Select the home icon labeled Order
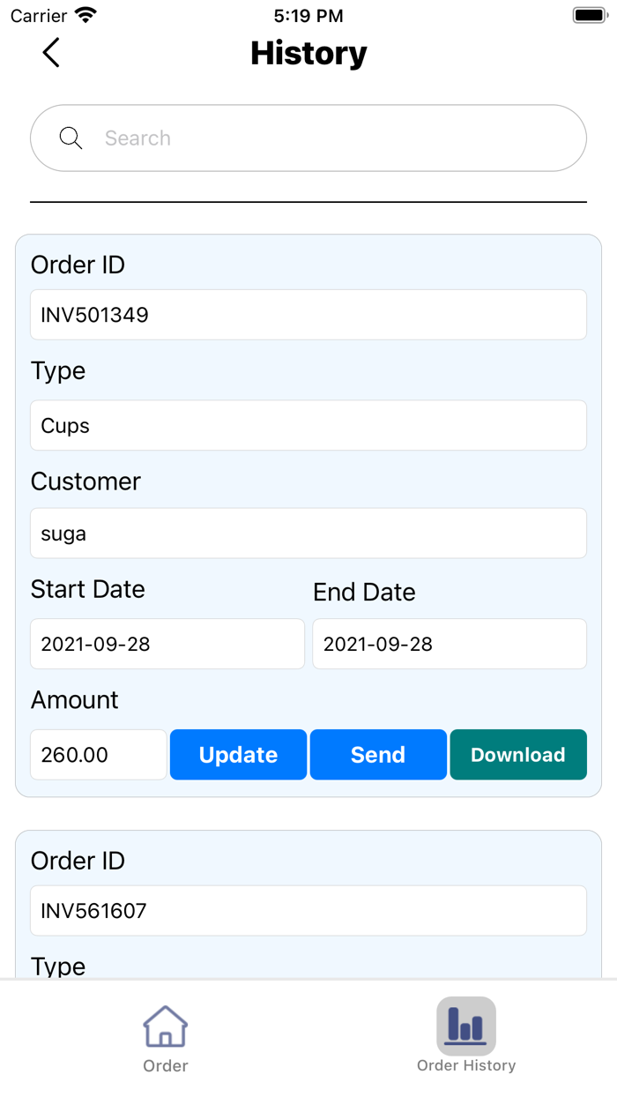This screenshot has height=1097, width=617. click(x=165, y=1026)
